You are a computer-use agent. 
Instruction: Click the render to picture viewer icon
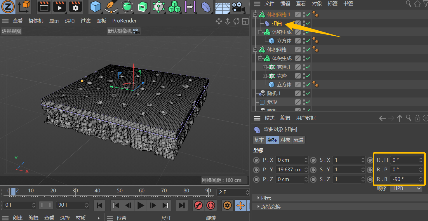60,6
